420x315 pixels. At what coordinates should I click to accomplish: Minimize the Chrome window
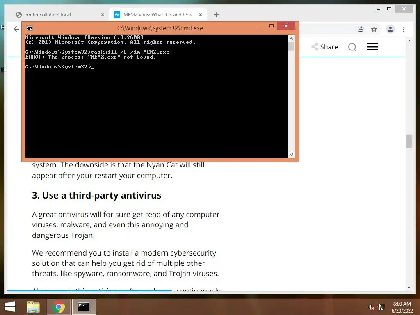click(378, 9)
